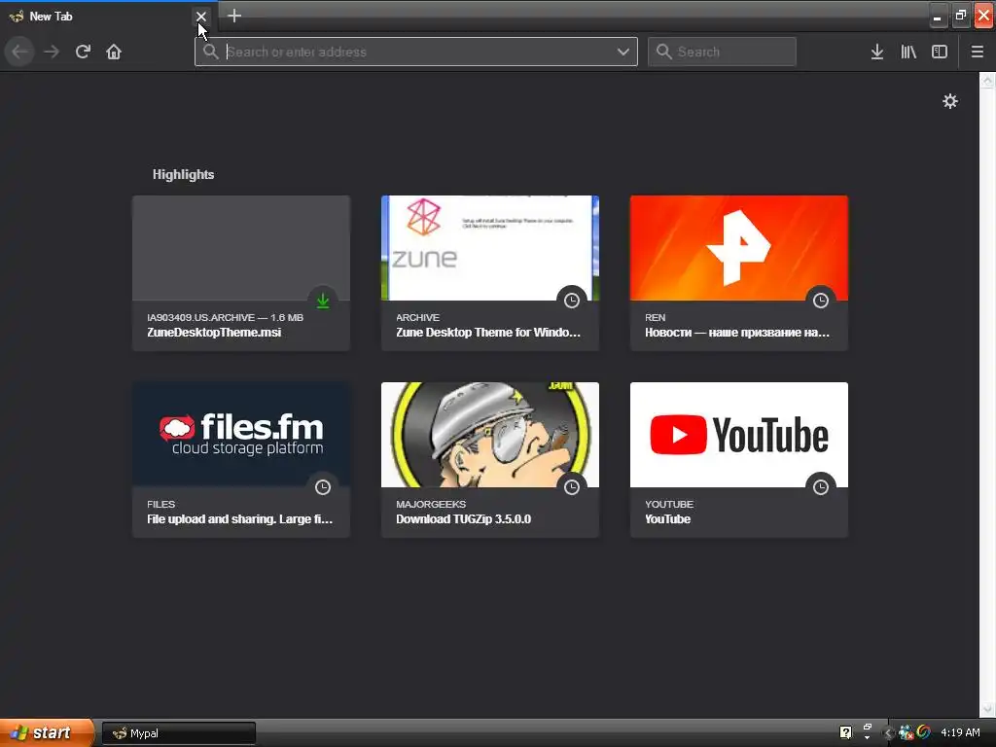This screenshot has height=747, width=996.
Task: Show hidden tray icons arrow
Action: 888,733
